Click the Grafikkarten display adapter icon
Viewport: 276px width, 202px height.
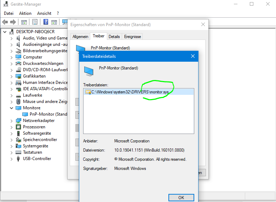point(18,76)
